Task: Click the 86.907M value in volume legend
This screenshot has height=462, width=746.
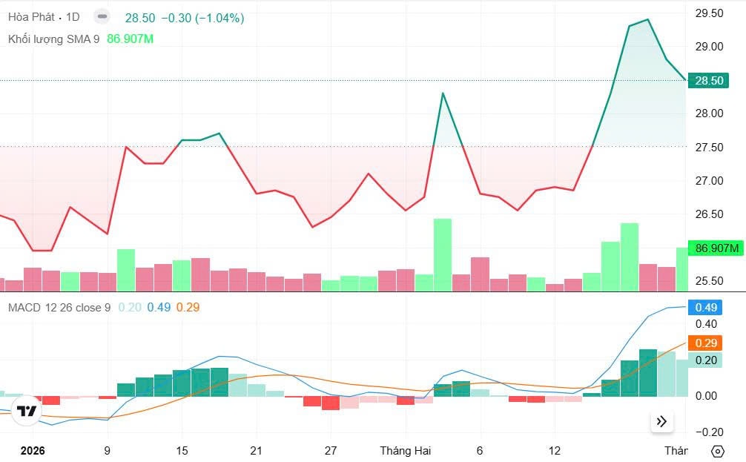Action: click(130, 39)
